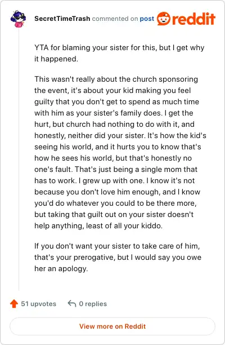This screenshot has width=225, height=345.
Task: Click the line If you don't want your sister
Action: tap(117, 246)
